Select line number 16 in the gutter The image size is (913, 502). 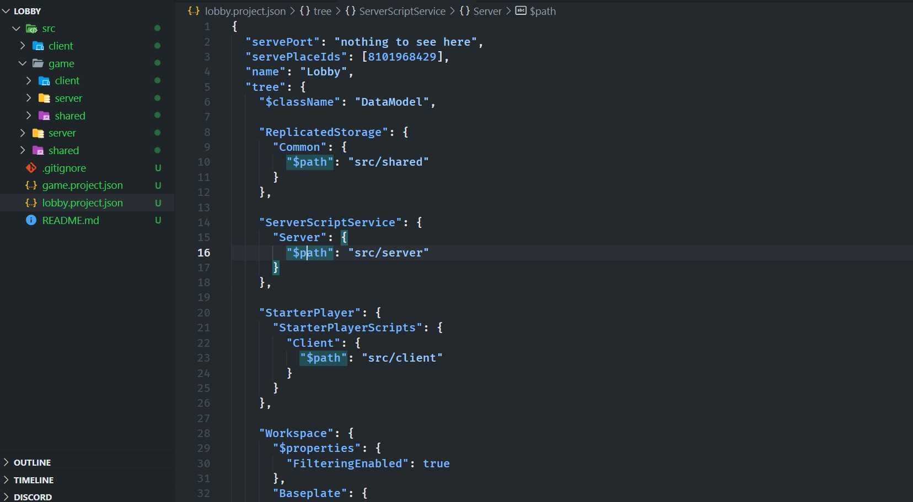click(x=203, y=253)
